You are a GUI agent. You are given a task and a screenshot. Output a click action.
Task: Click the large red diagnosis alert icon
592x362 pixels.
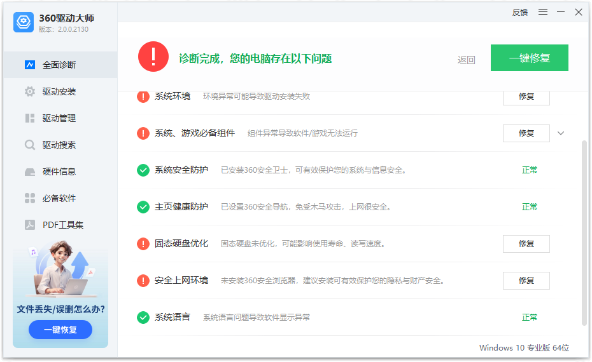click(153, 57)
